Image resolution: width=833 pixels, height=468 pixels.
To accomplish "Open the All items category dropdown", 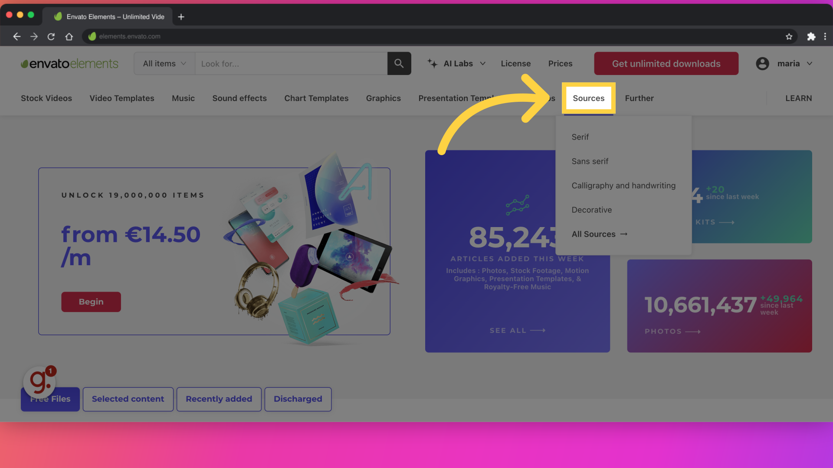I will coord(164,64).
